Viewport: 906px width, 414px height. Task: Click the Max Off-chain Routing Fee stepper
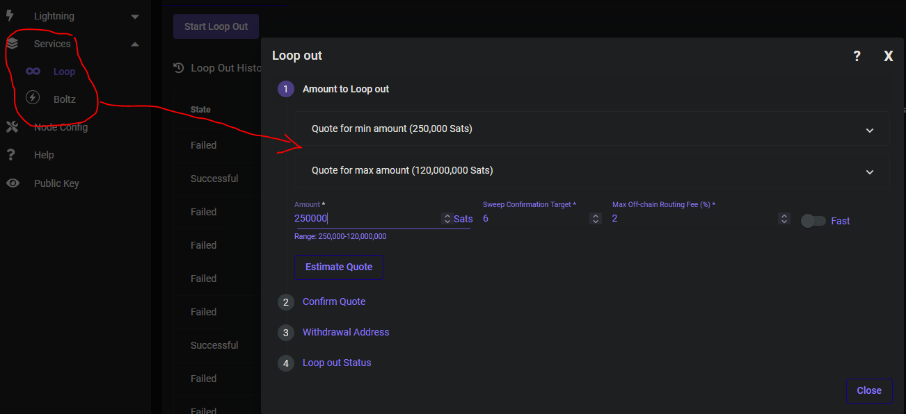(784, 219)
